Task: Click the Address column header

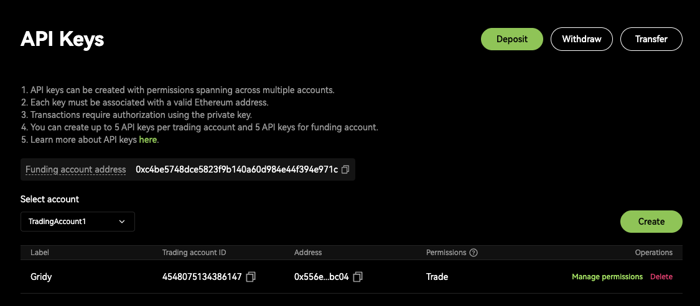Action: coord(308,253)
